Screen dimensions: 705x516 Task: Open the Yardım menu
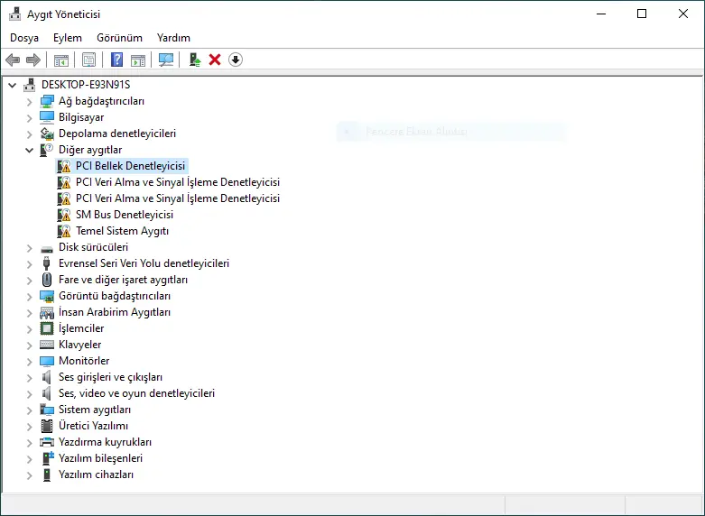[x=173, y=38]
